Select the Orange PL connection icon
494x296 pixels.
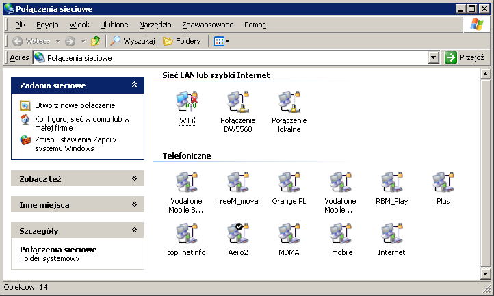289,183
